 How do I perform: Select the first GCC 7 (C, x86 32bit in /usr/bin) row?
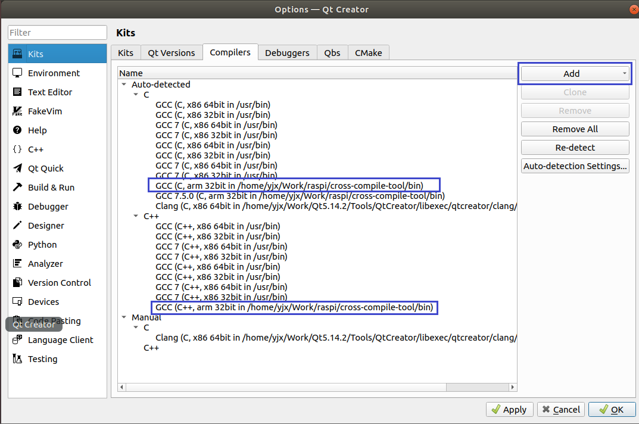216,135
